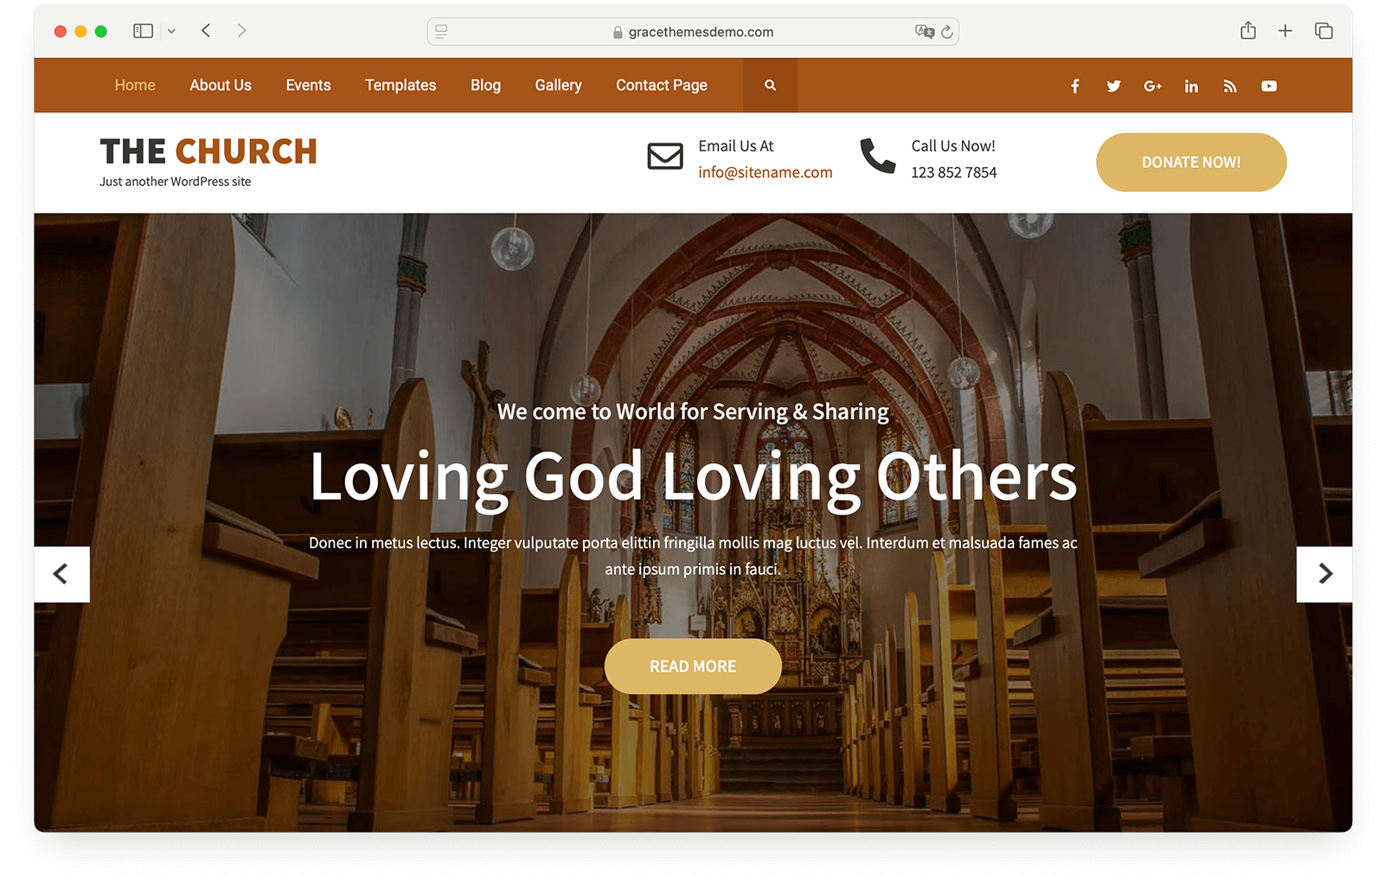Open the Safari share icon
The height and width of the screenshot is (875, 1384).
pos(1247,31)
